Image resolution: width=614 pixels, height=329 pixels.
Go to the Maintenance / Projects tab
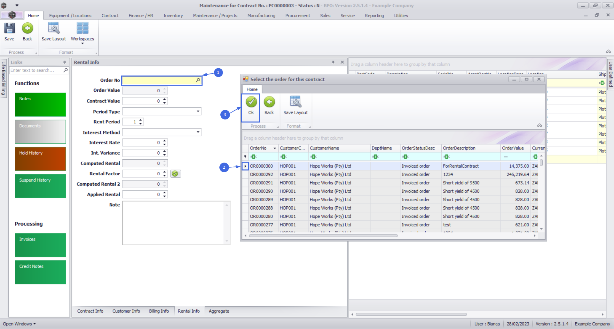pos(215,16)
